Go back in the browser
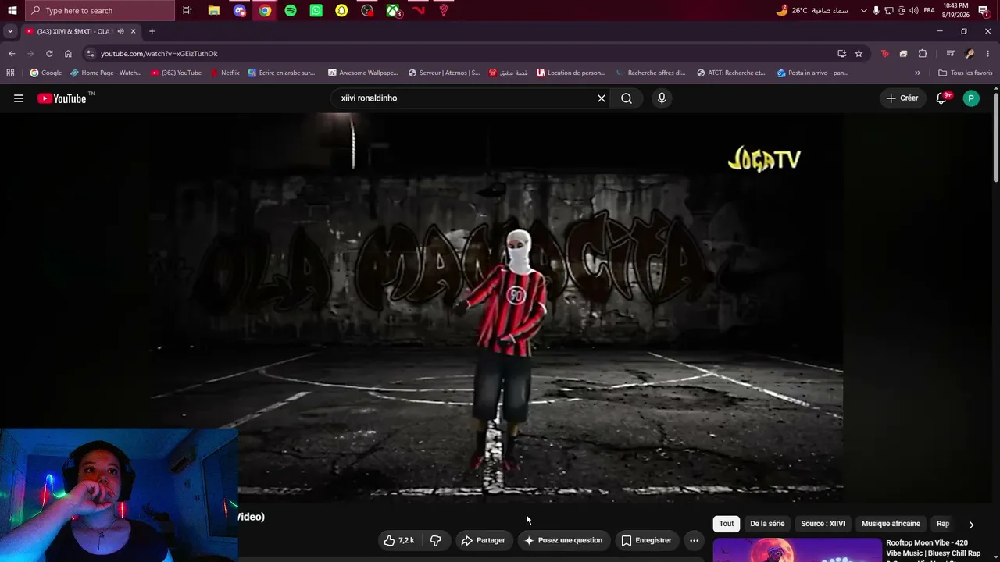 (12, 54)
